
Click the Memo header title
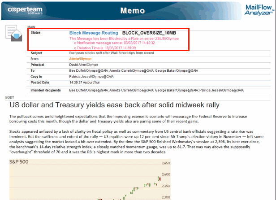click(133, 11)
